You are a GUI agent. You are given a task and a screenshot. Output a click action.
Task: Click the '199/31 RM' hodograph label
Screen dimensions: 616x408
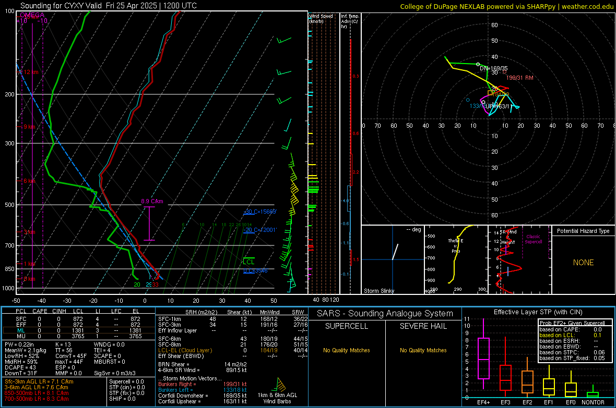(520, 78)
